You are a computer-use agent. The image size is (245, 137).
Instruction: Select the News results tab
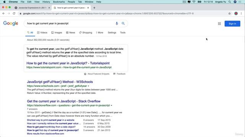tap(70, 33)
